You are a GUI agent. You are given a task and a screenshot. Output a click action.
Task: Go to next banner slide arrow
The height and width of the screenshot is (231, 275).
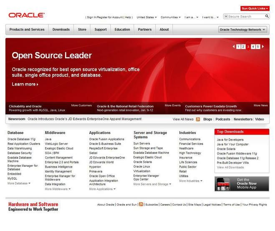[262, 47]
